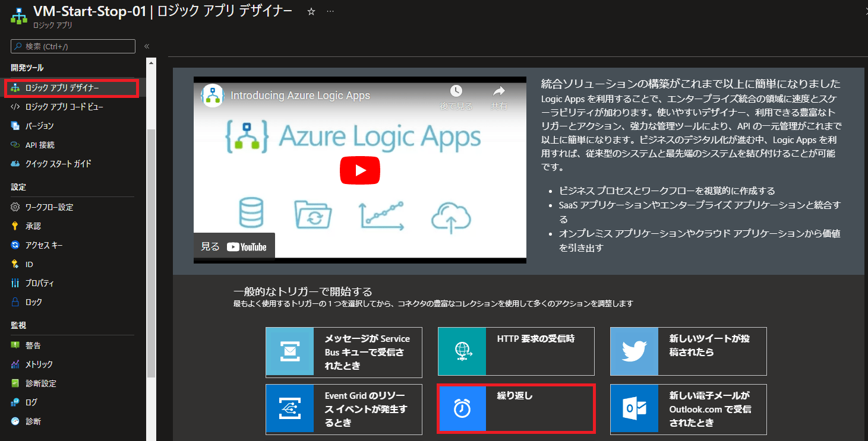Viewport: 868px width, 441px height.
Task: Click the scroll-up arrow of sidebar scrollbar
Action: coord(151,62)
